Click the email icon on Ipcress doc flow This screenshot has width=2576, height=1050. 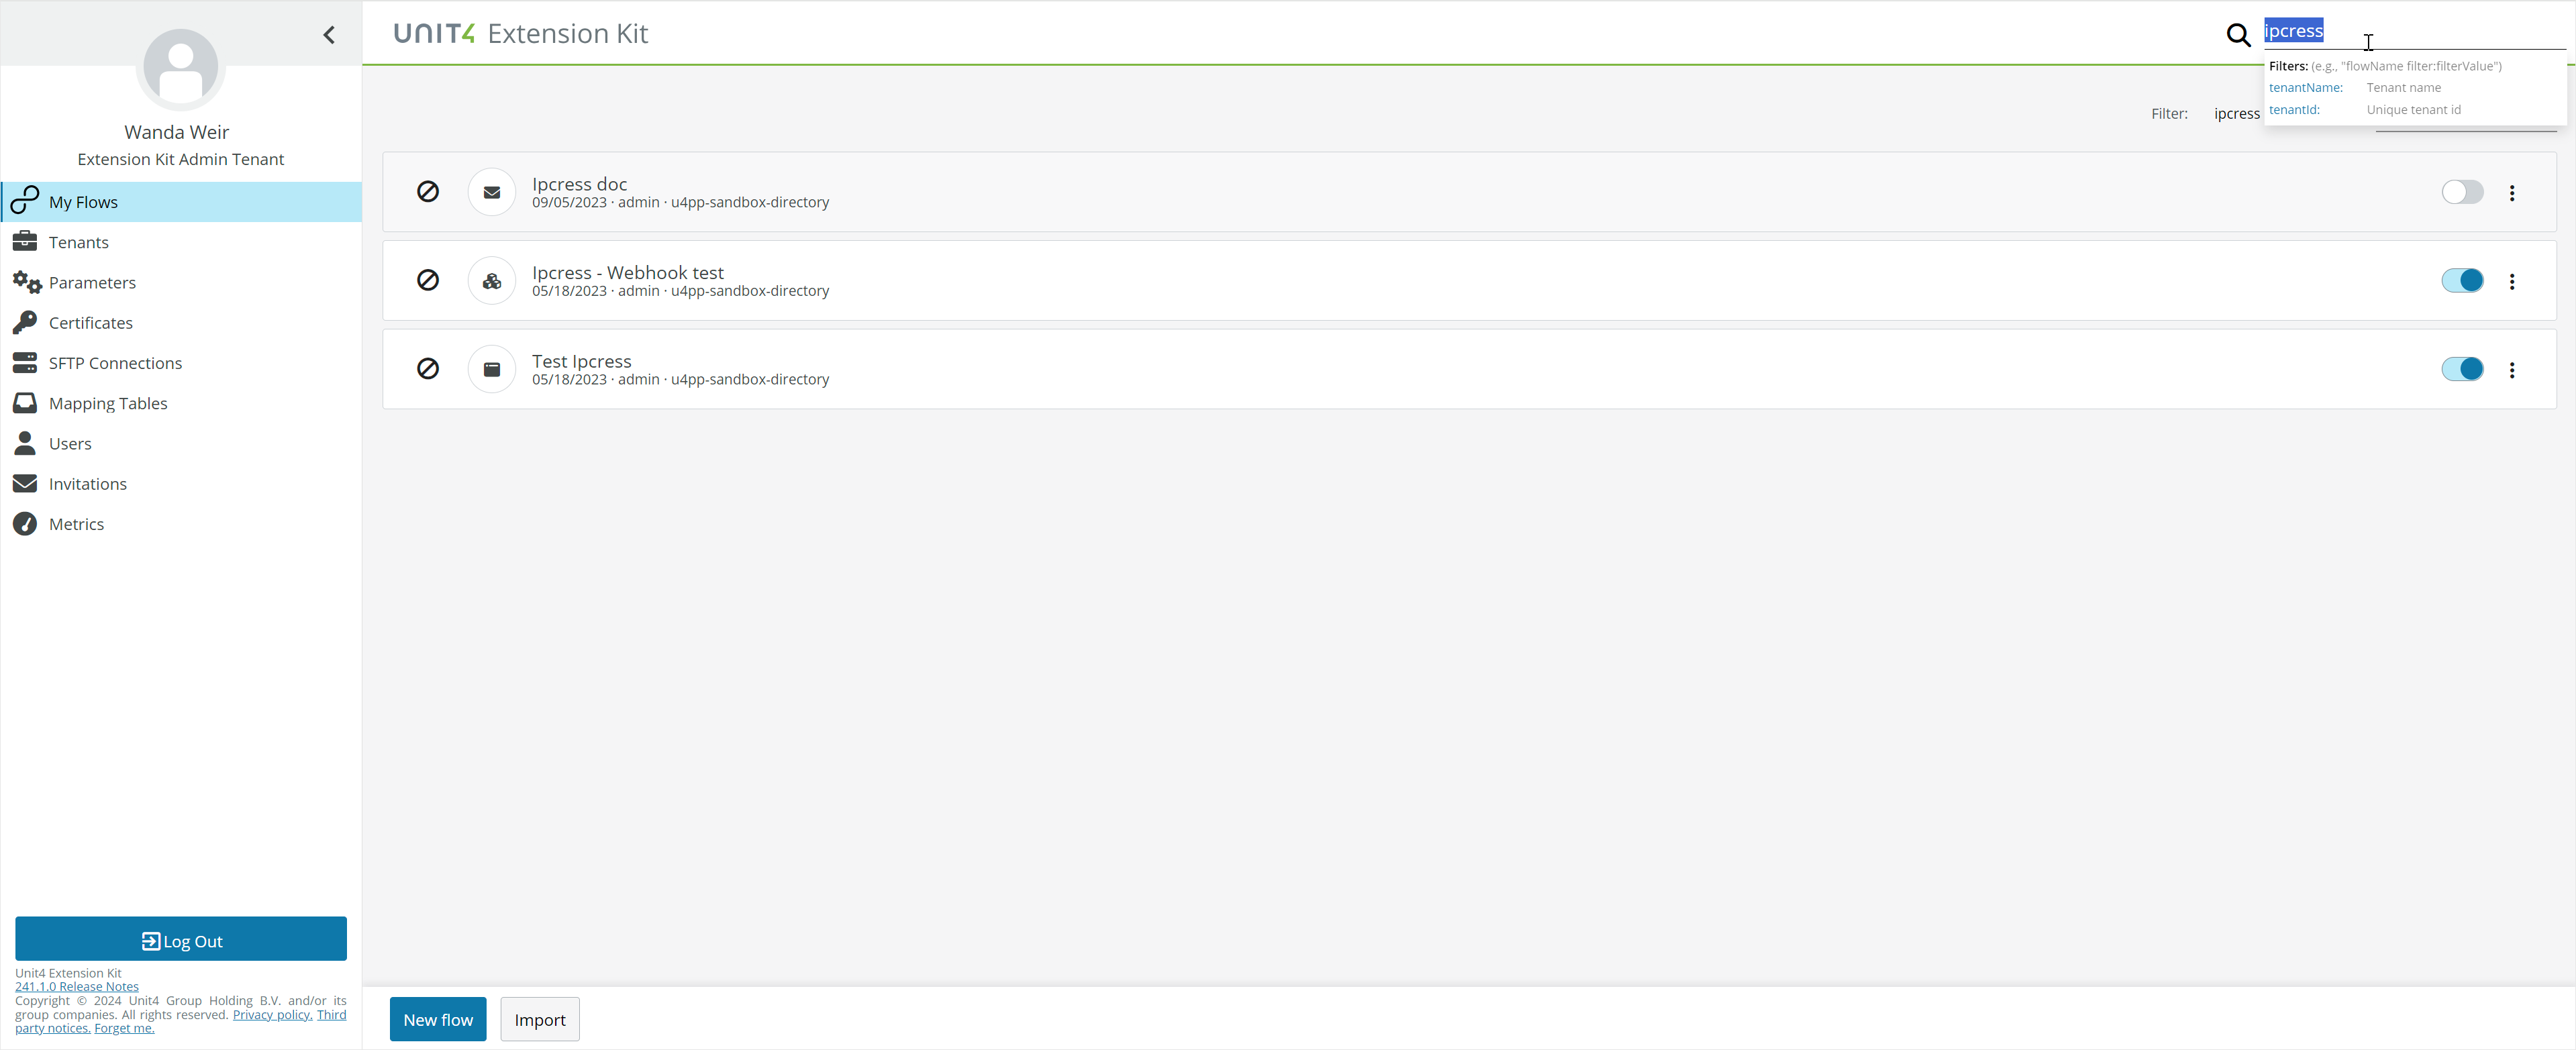click(x=493, y=193)
